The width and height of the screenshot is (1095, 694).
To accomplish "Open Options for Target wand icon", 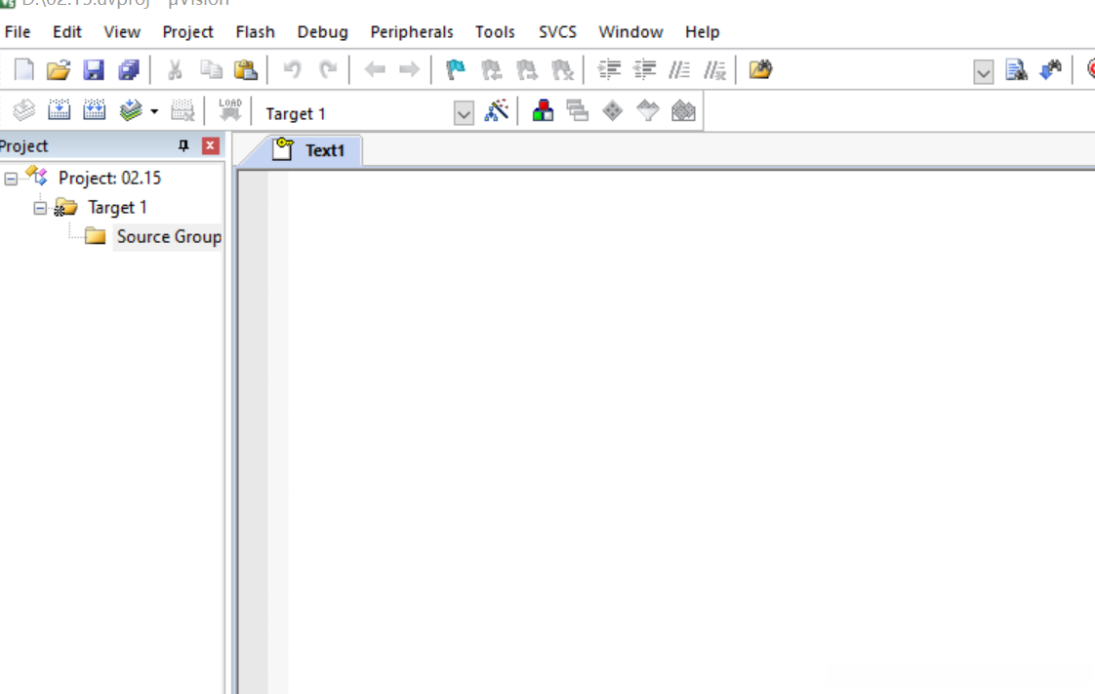I will pyautogui.click(x=497, y=110).
